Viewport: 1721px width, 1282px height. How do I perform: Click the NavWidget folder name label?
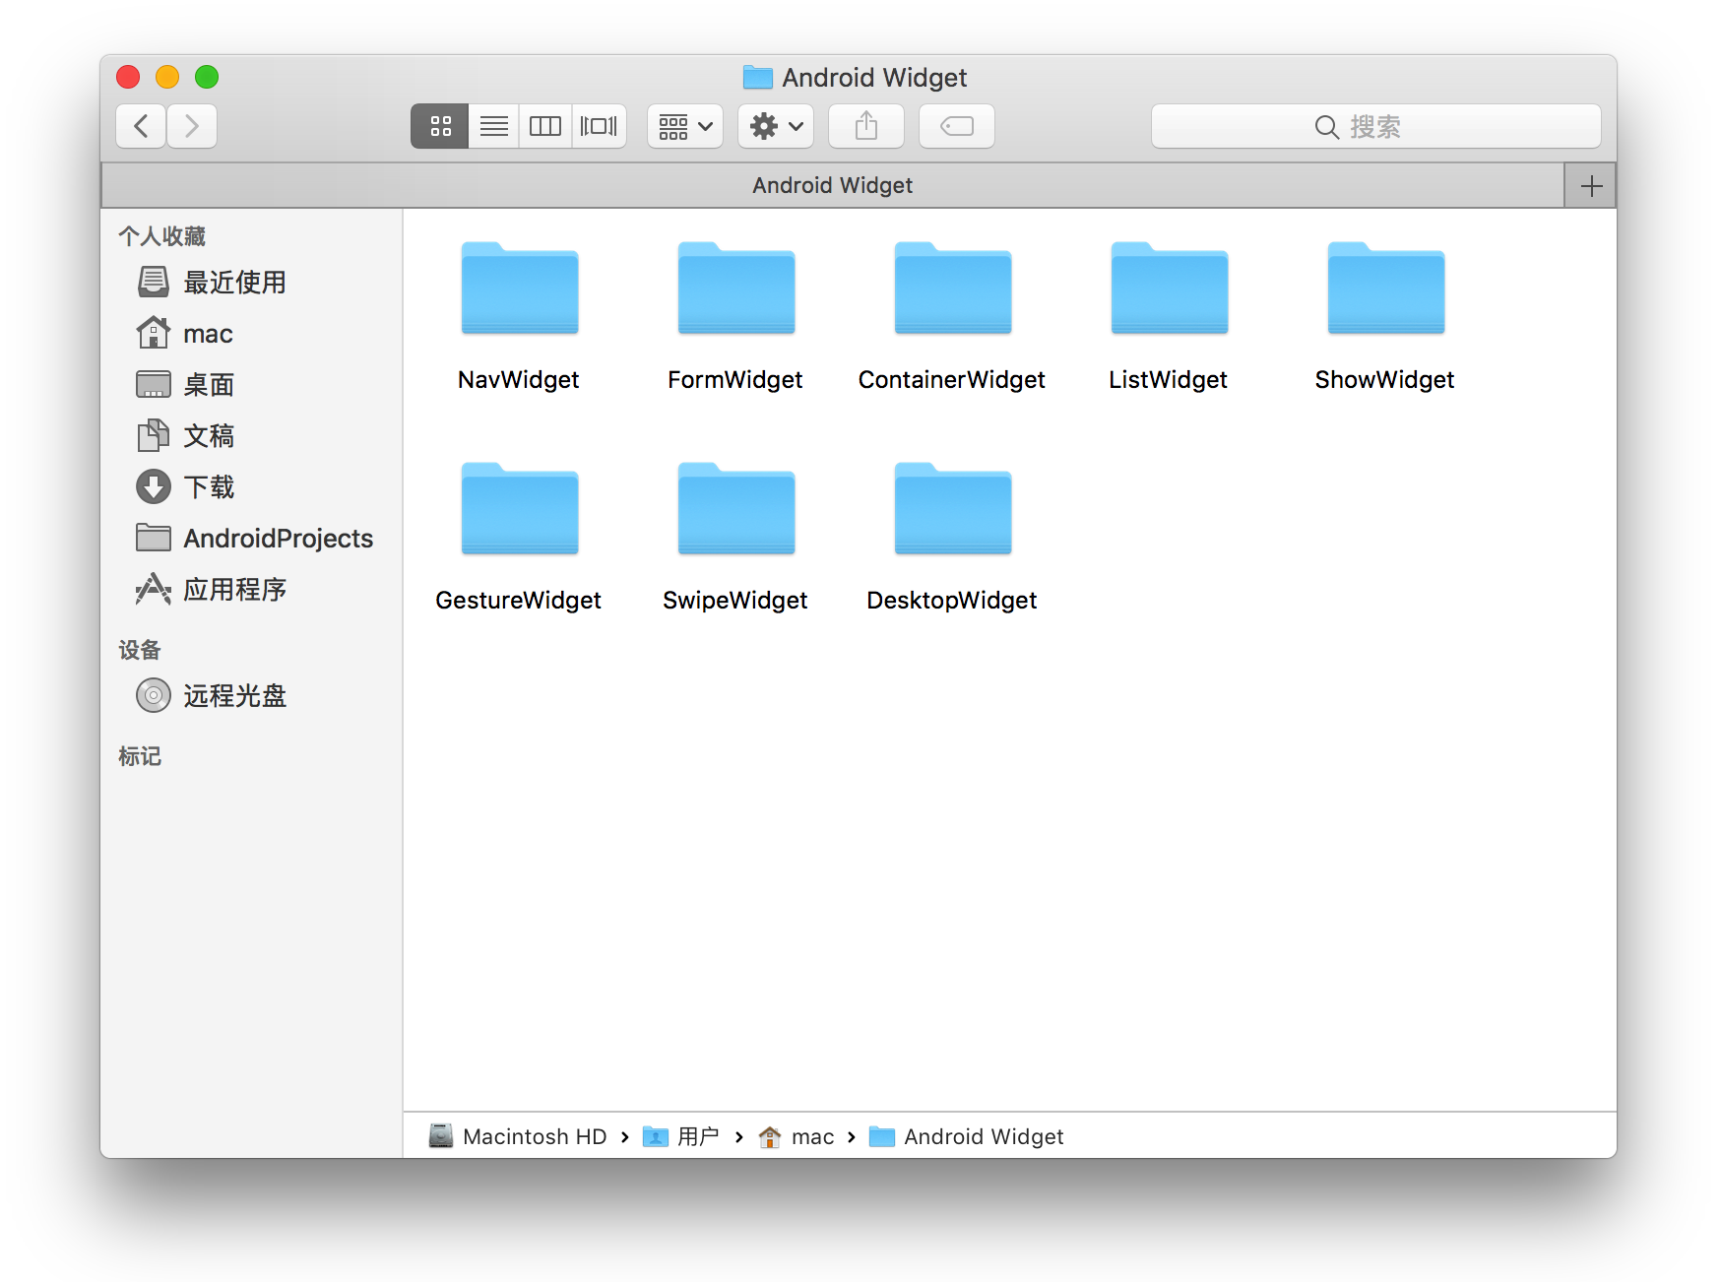[519, 380]
